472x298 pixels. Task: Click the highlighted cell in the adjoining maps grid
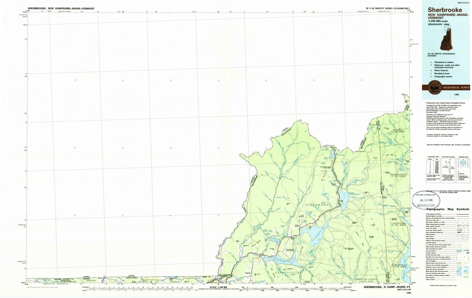(463, 162)
